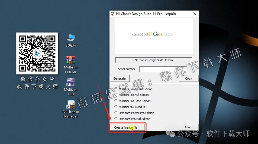The image size is (258, 144).
Task: Choose Multisim Pro Full Edition radio button
Action: coord(116,95)
